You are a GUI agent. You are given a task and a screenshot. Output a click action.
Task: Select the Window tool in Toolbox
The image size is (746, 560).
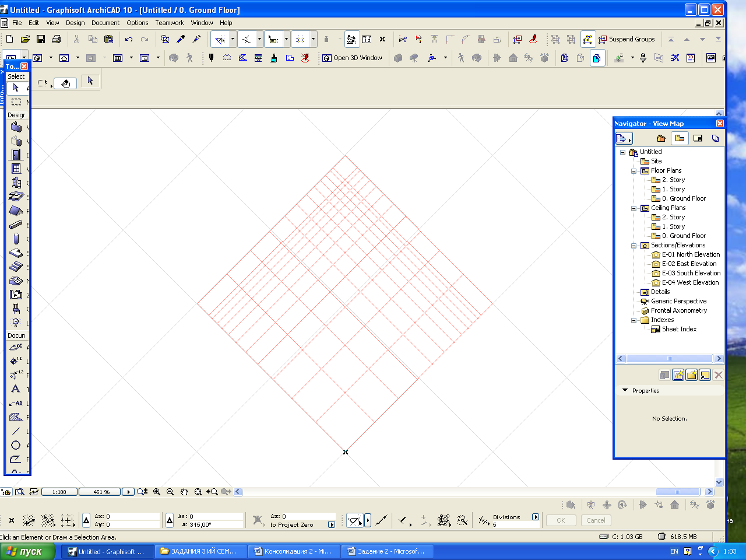tap(16, 169)
